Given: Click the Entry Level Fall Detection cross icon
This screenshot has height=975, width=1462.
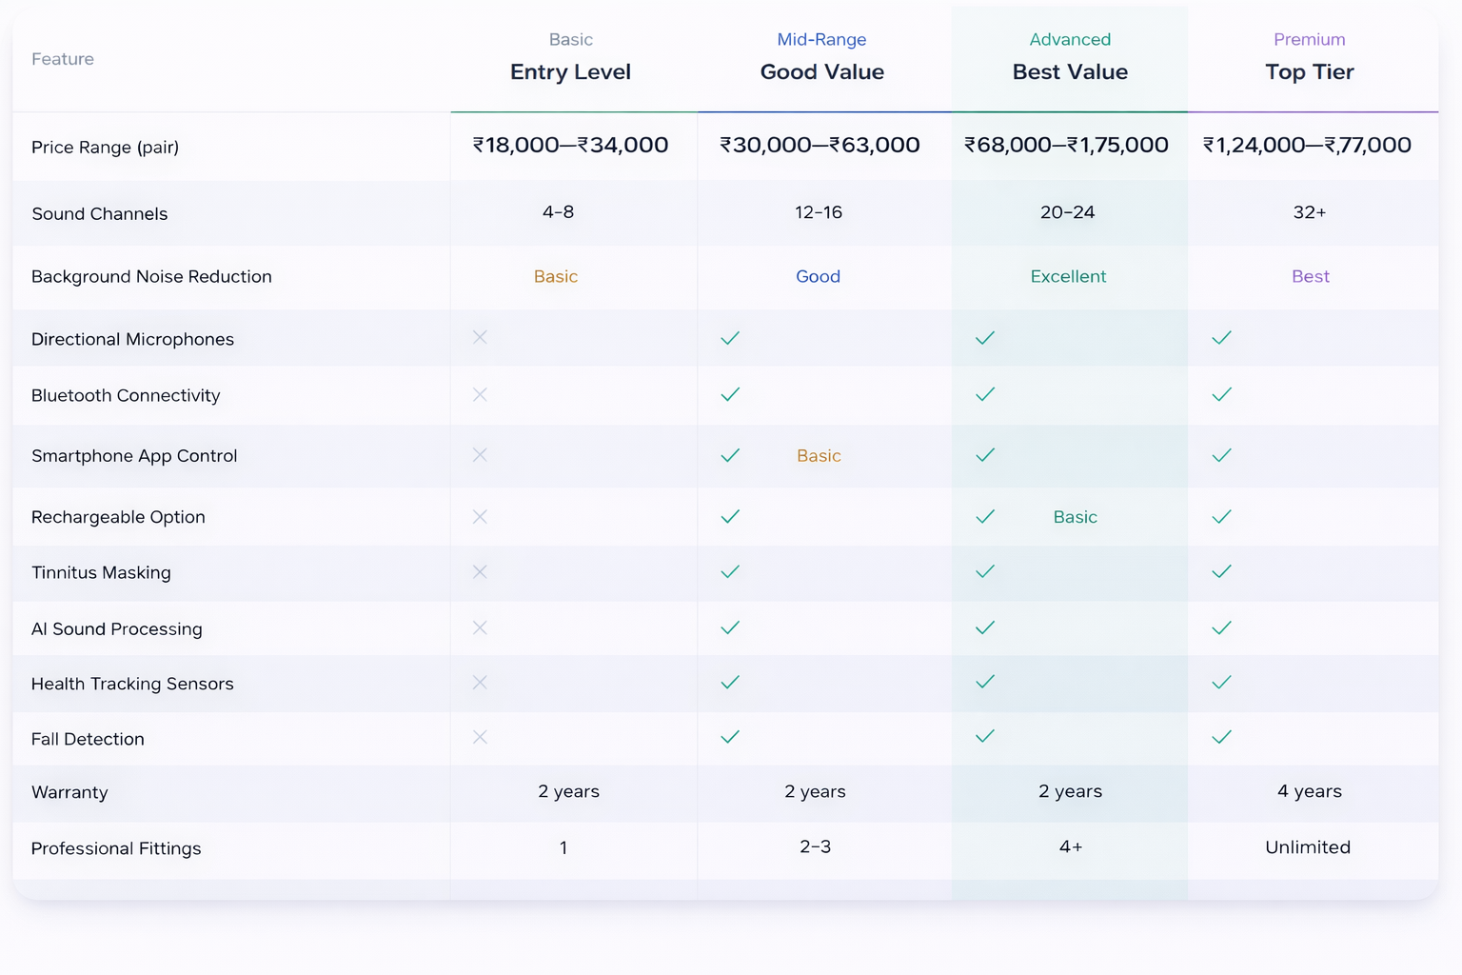Looking at the screenshot, I should pos(480,737).
